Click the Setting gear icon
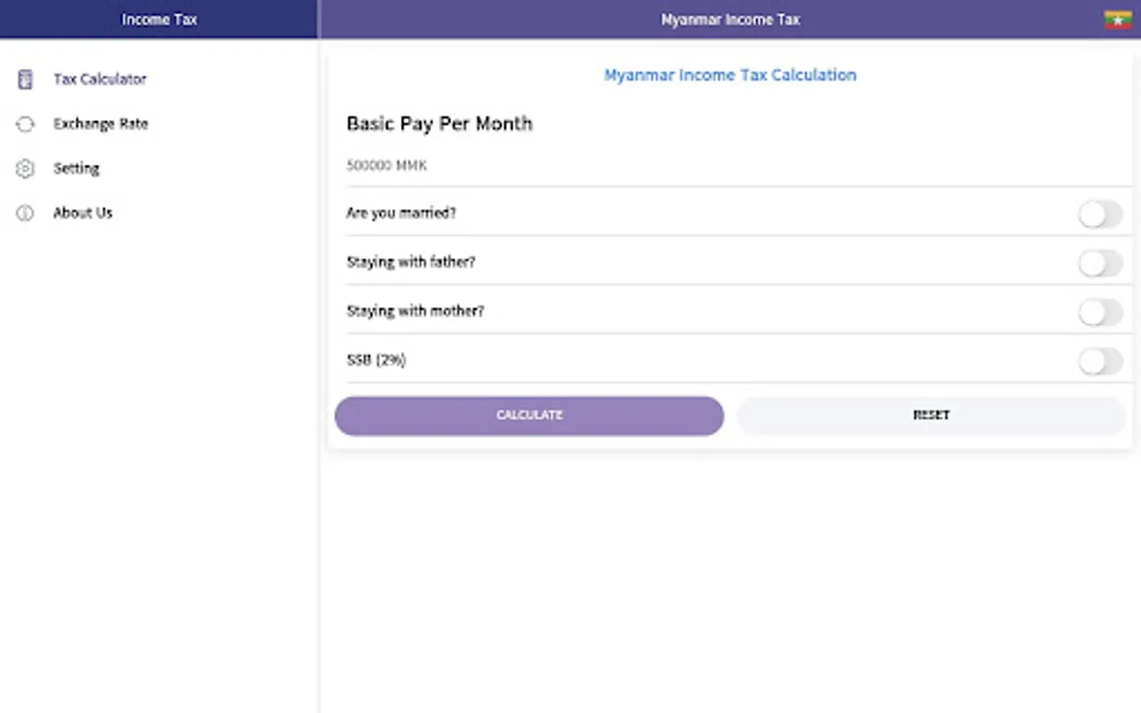This screenshot has height=713, width=1141. pyautogui.click(x=25, y=168)
